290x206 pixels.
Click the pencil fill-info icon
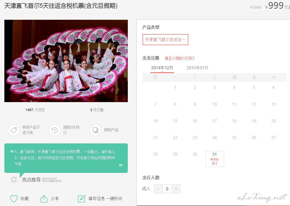coord(82,199)
